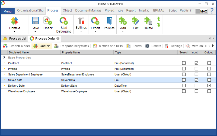Switch to Document Management ribbon tab
The height and width of the screenshot is (136, 217).
click(88, 11)
